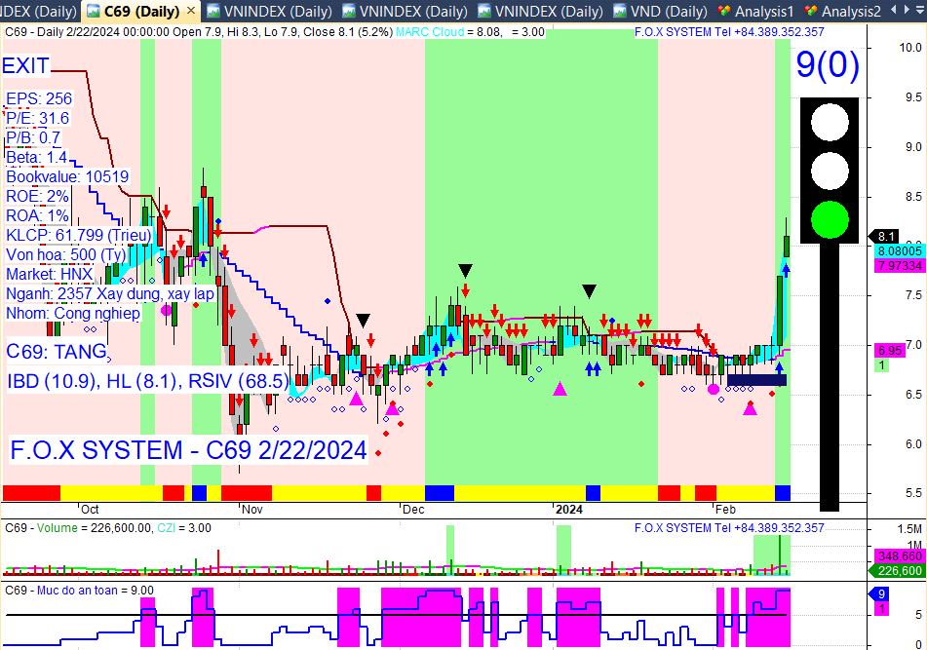Click the 2024 date axis label
The height and width of the screenshot is (650, 927).
click(x=568, y=510)
